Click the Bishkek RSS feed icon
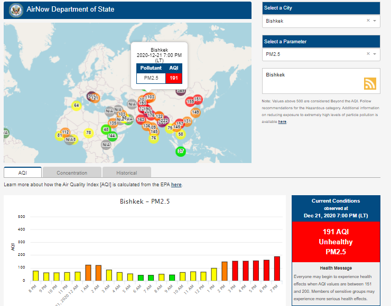 coord(370,84)
